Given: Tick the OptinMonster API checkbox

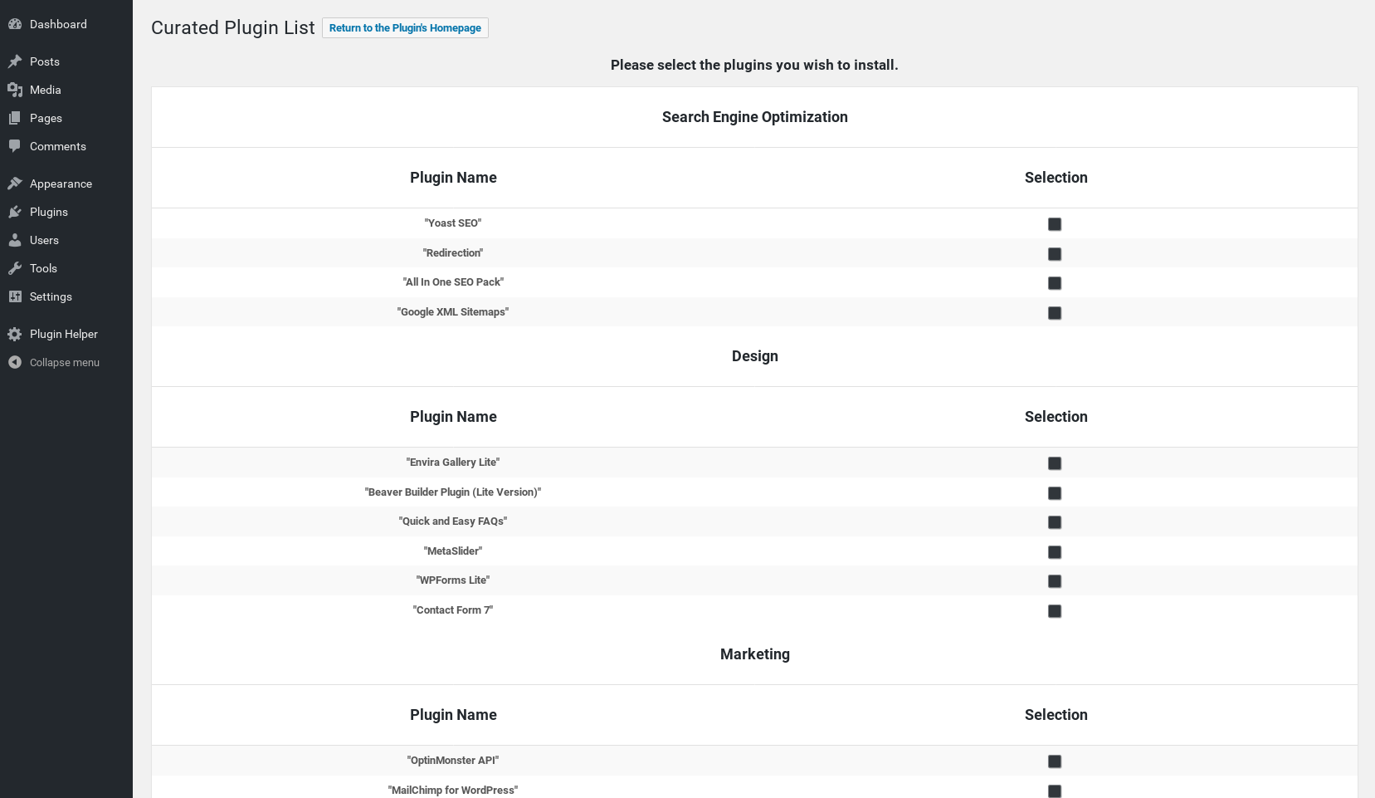Looking at the screenshot, I should 1055,761.
